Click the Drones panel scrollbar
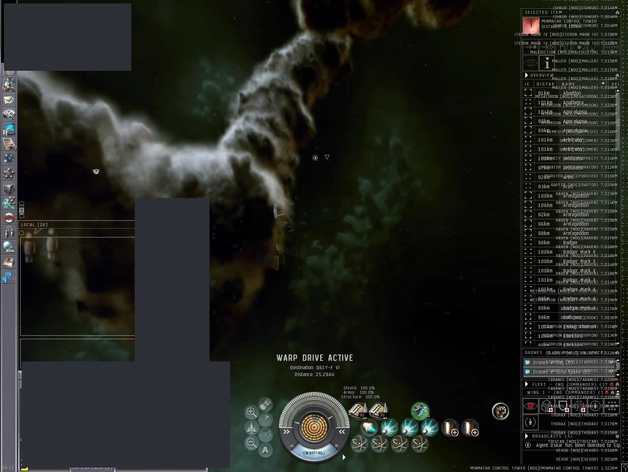628x472 pixels. [618, 367]
